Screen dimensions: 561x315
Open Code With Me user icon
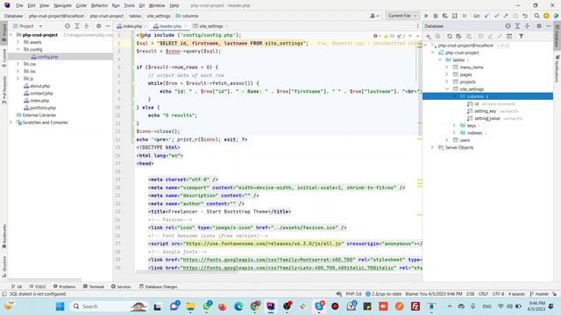[374, 16]
